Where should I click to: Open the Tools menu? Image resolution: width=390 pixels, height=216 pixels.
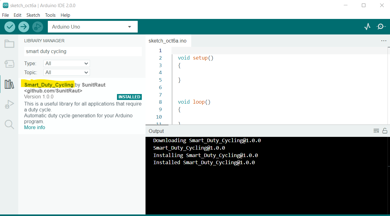(x=50, y=15)
